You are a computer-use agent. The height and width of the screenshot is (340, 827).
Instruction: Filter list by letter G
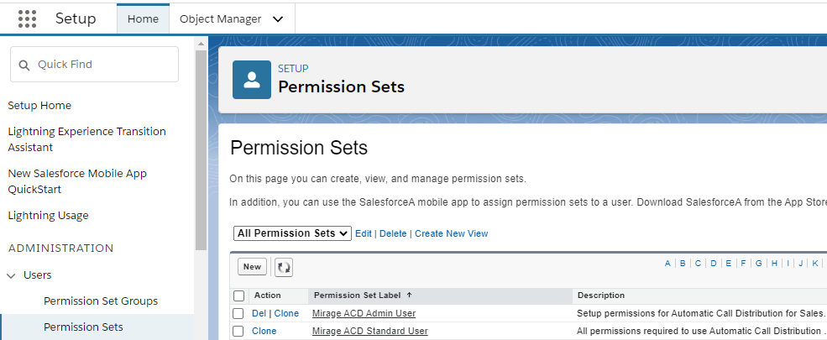tap(758, 263)
